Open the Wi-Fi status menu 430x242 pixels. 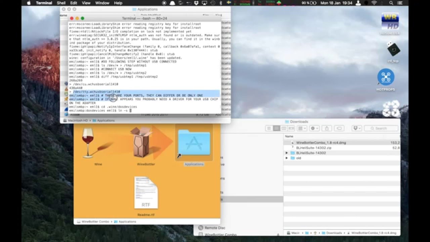coord(374,3)
